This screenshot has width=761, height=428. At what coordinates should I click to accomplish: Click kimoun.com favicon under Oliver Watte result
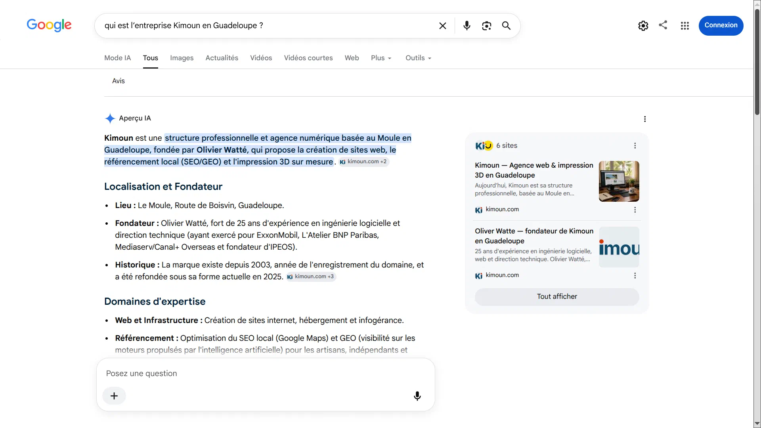479,275
